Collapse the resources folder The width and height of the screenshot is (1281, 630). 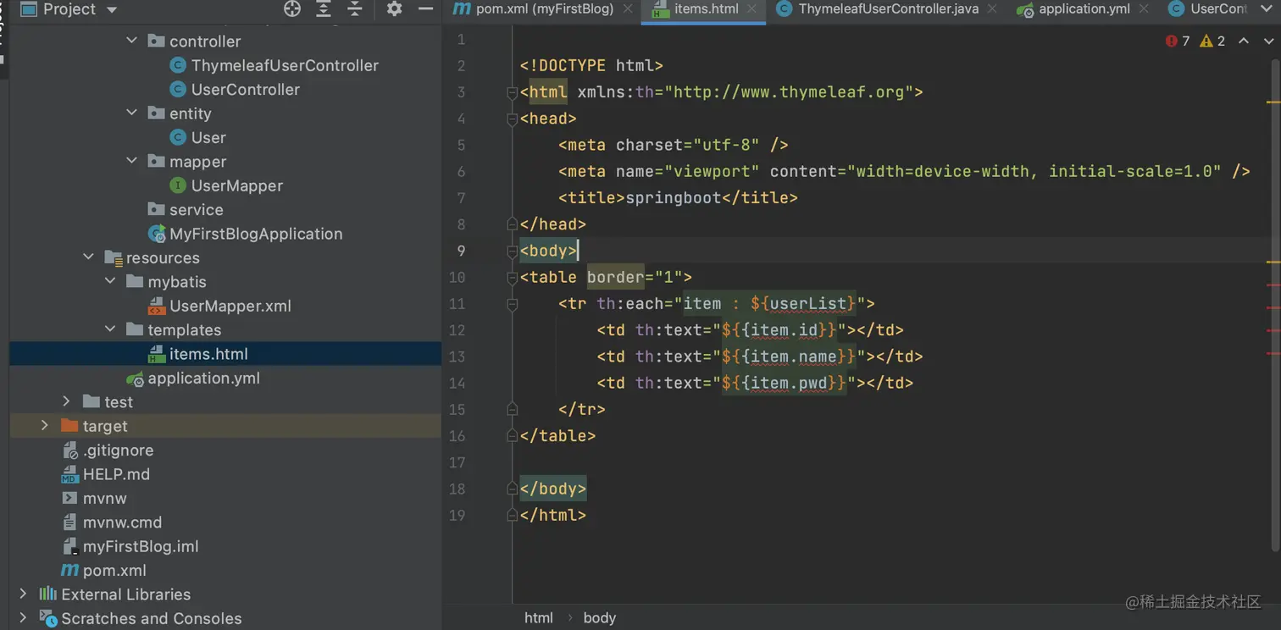point(88,257)
